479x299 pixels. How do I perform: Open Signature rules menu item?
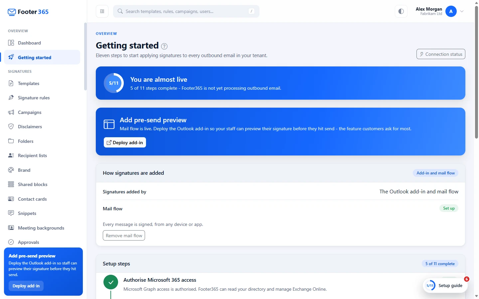tap(42, 98)
